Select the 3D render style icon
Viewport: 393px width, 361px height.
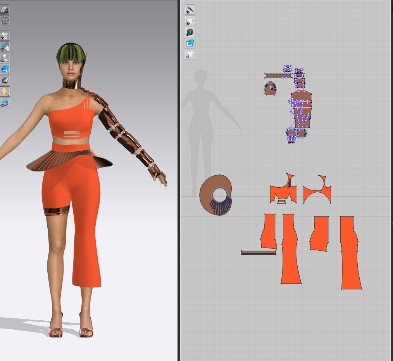pos(5,10)
